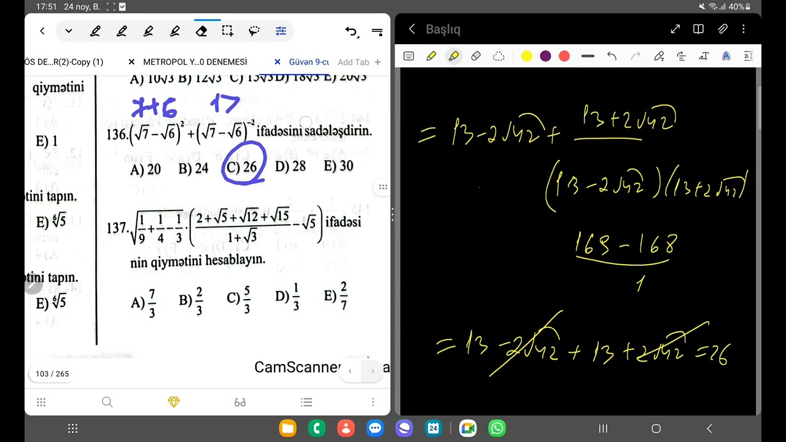
Task: Open Contacts app from taskbar
Action: click(346, 428)
